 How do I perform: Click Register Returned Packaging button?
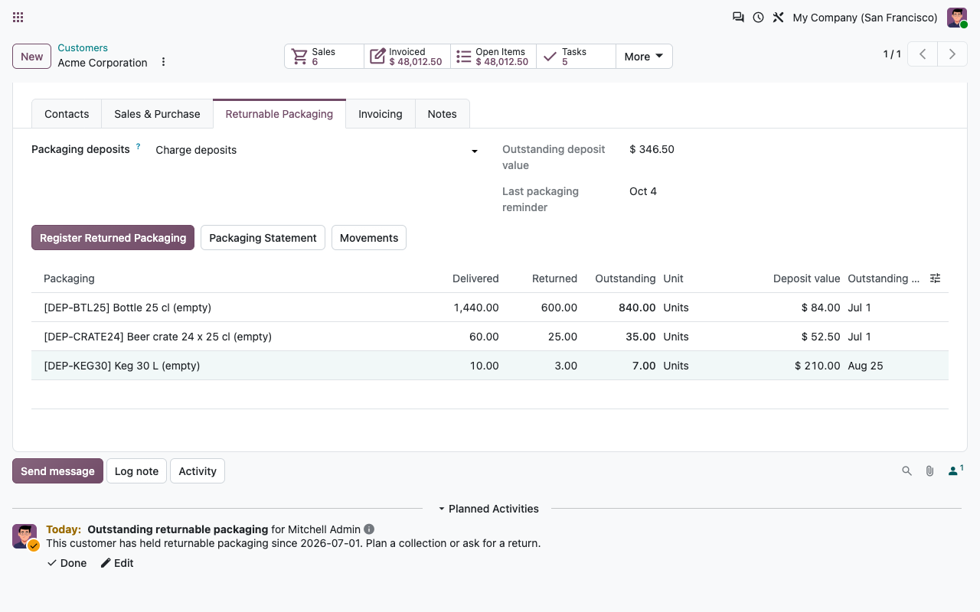click(113, 238)
